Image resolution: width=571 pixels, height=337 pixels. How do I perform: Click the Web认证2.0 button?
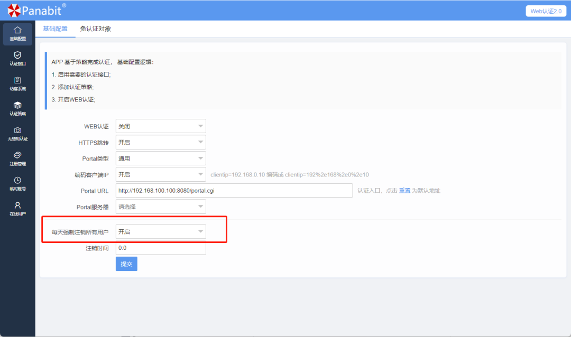[x=546, y=11]
